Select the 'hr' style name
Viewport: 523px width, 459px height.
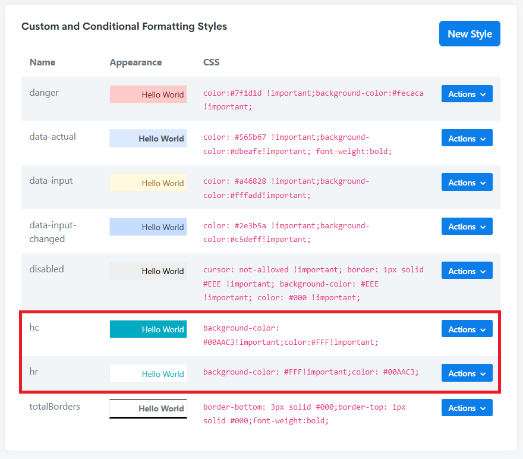[x=34, y=371]
